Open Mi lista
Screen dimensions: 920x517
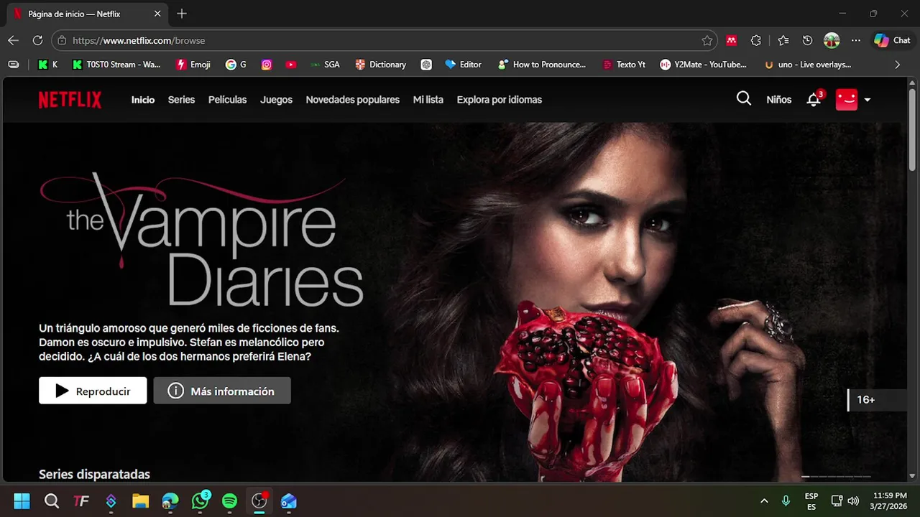click(x=428, y=100)
